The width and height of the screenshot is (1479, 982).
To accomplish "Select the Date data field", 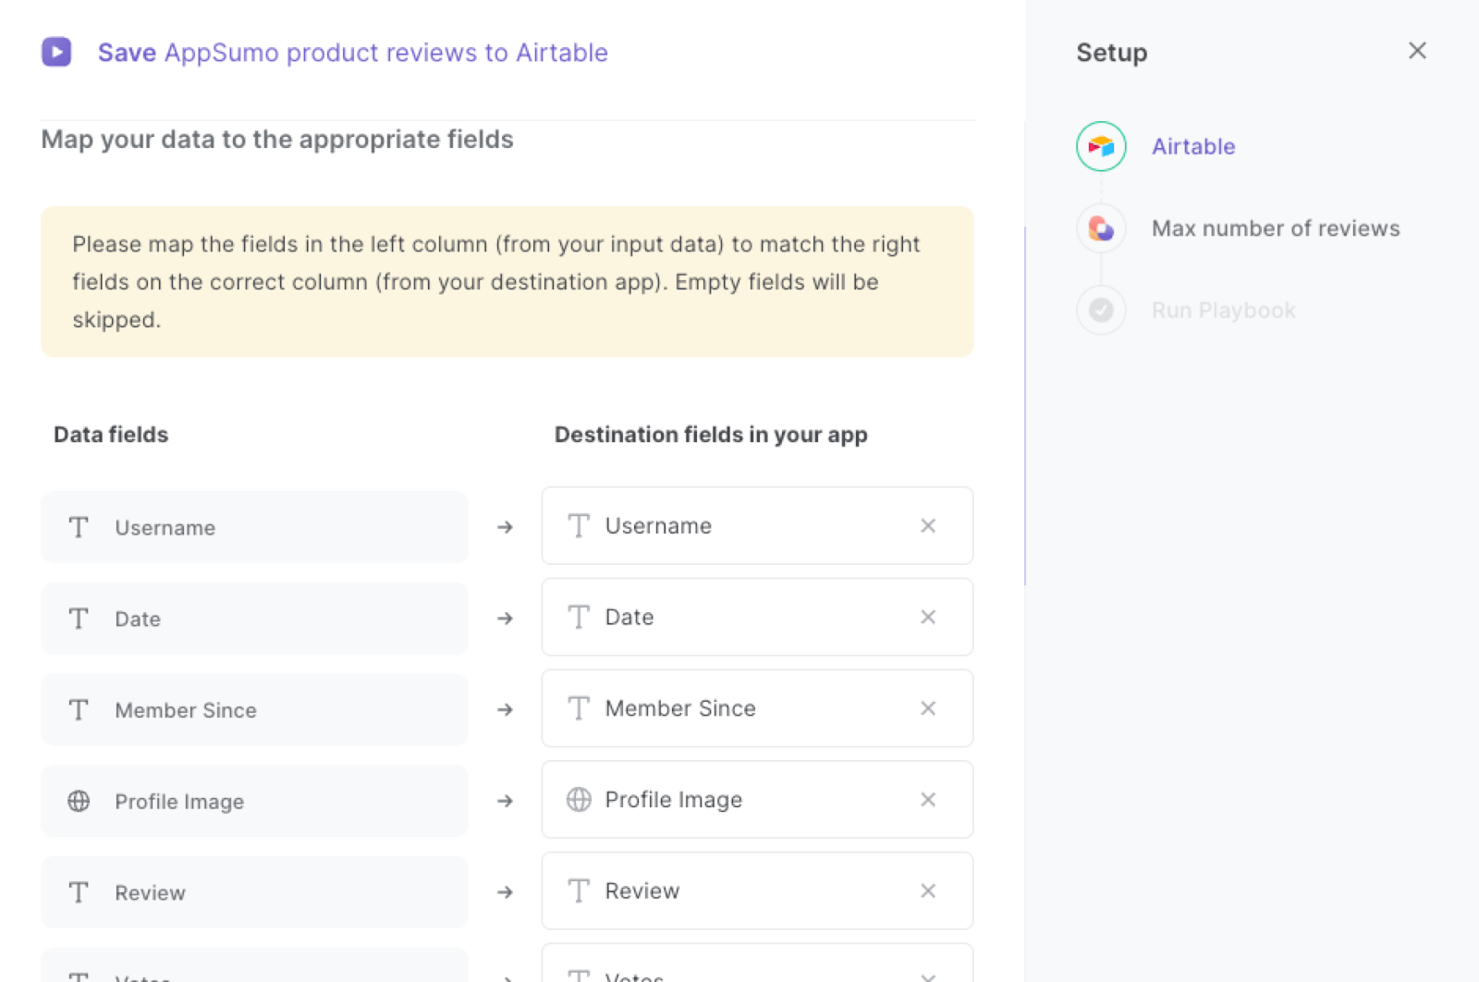I will (x=254, y=619).
